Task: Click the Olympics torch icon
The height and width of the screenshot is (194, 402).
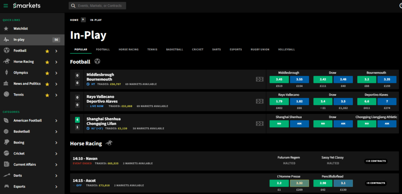Action: [6, 73]
